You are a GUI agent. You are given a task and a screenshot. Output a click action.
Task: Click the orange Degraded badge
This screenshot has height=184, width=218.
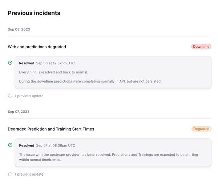tap(201, 129)
